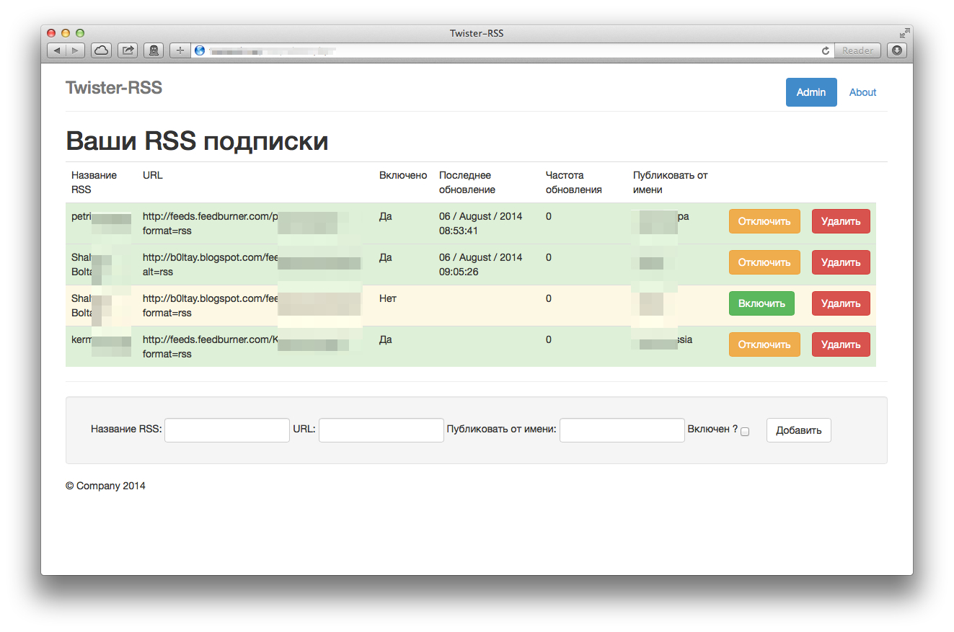Click the Частота обновления column header
This screenshot has height=632, width=954.
pos(574,182)
